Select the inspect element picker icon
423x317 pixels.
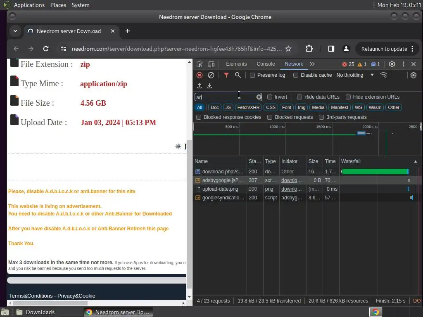(200, 64)
